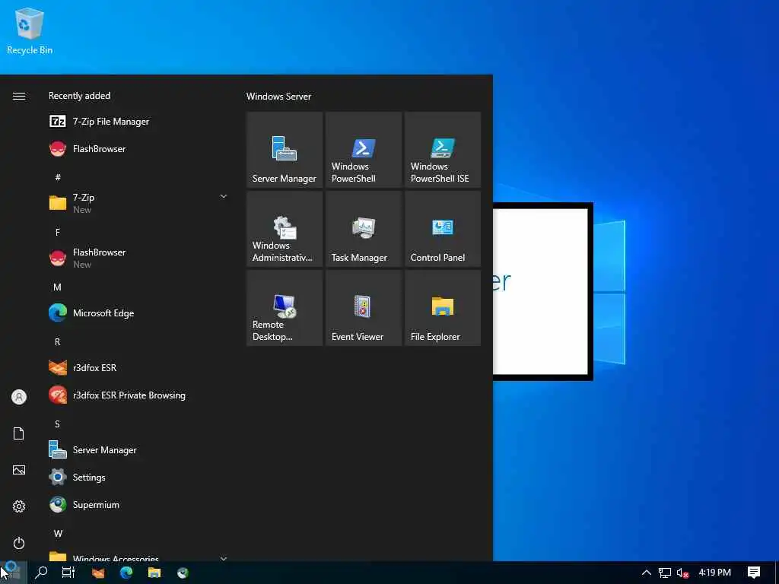Open Documents from Start sidebar
The height and width of the screenshot is (584, 779).
pyautogui.click(x=19, y=433)
